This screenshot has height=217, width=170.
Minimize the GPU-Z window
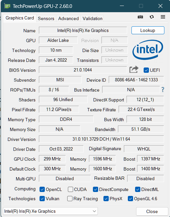[x=122, y=6]
